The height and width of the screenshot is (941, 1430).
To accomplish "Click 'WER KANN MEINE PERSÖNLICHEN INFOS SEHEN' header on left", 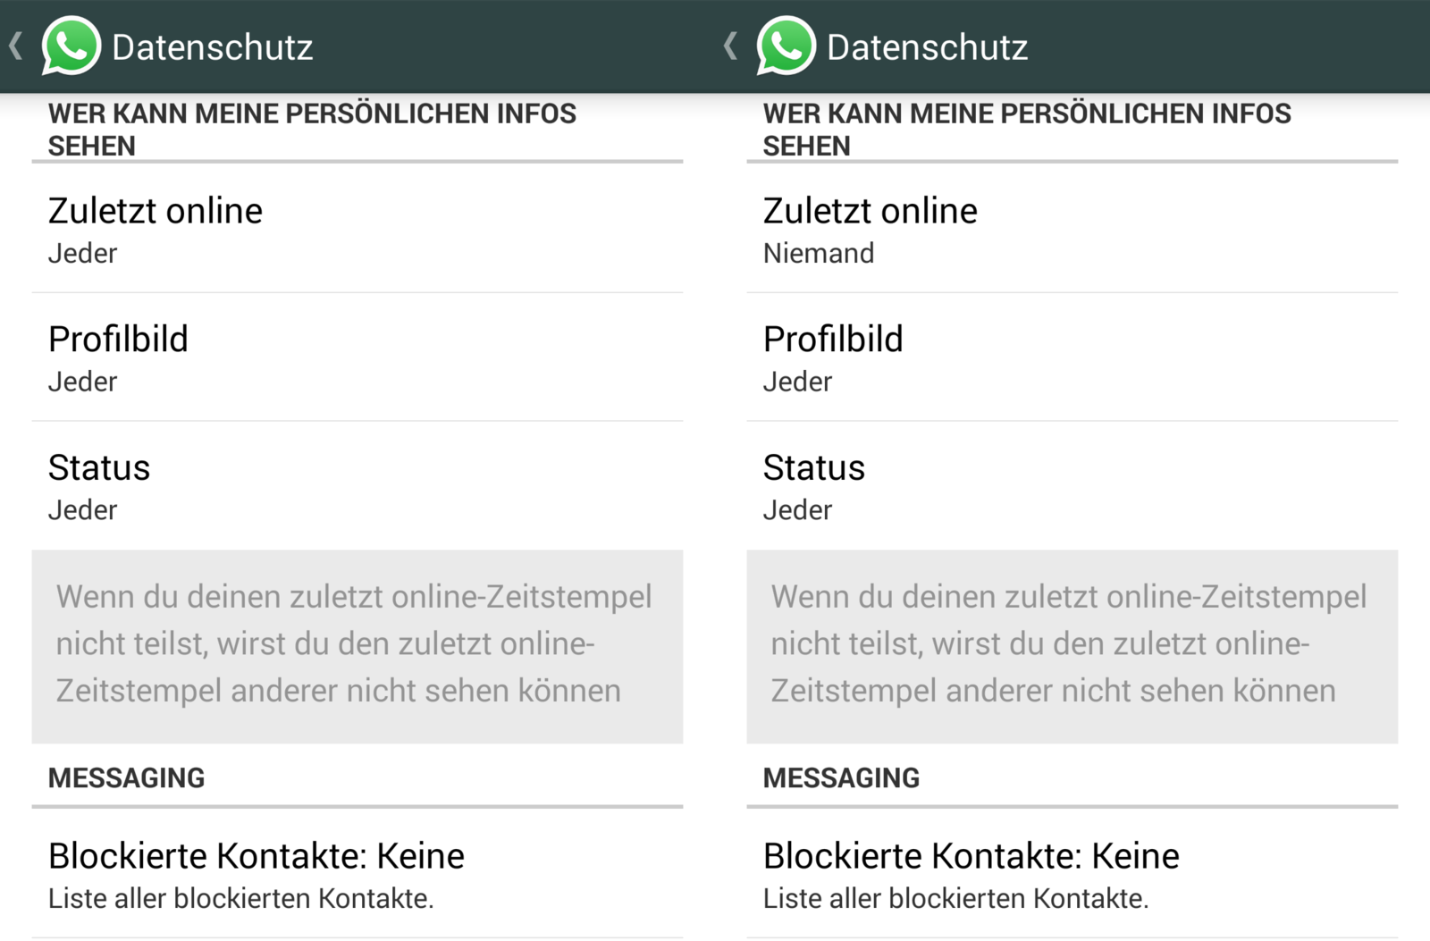I will pos(312,130).
